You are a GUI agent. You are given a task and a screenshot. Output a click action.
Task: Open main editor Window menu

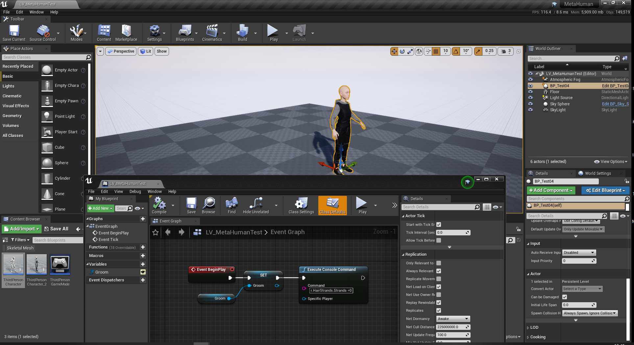[37, 12]
